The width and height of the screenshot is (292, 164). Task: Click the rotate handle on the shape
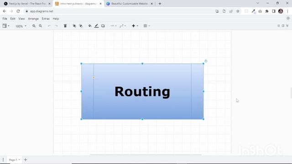pyautogui.click(x=206, y=61)
